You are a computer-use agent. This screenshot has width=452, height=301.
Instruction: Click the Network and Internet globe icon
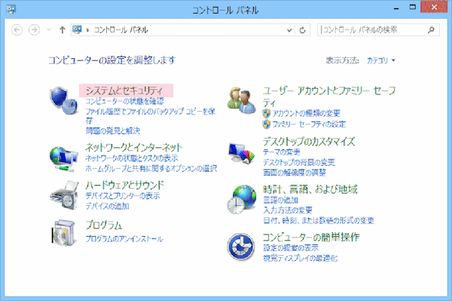[x=64, y=159]
